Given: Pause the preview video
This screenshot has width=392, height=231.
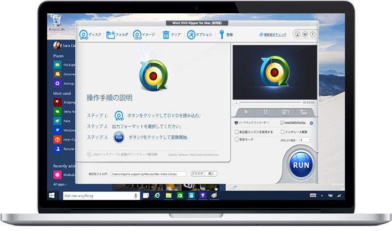Looking at the screenshot, I should (x=266, y=112).
